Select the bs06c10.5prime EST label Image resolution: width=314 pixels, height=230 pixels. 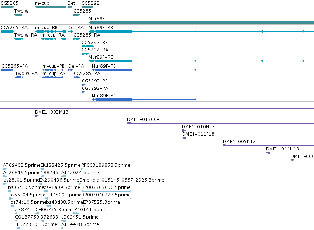[x=26, y=187]
